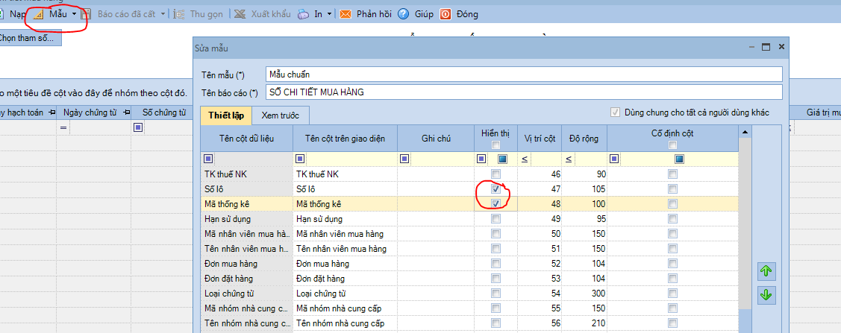841x333 pixels.
Task: Click the In printer icon
Action: [x=304, y=14]
